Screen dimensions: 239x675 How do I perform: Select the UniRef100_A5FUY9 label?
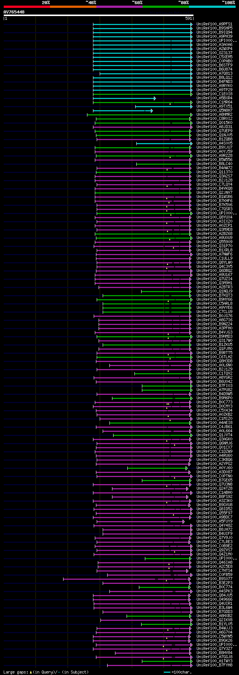tap(214, 521)
